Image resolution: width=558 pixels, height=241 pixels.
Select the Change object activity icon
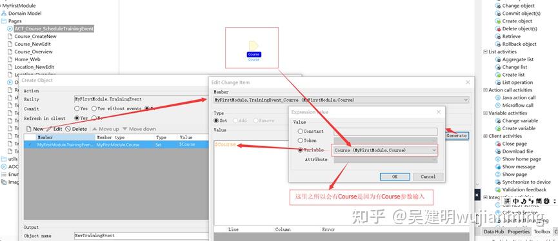click(498, 6)
